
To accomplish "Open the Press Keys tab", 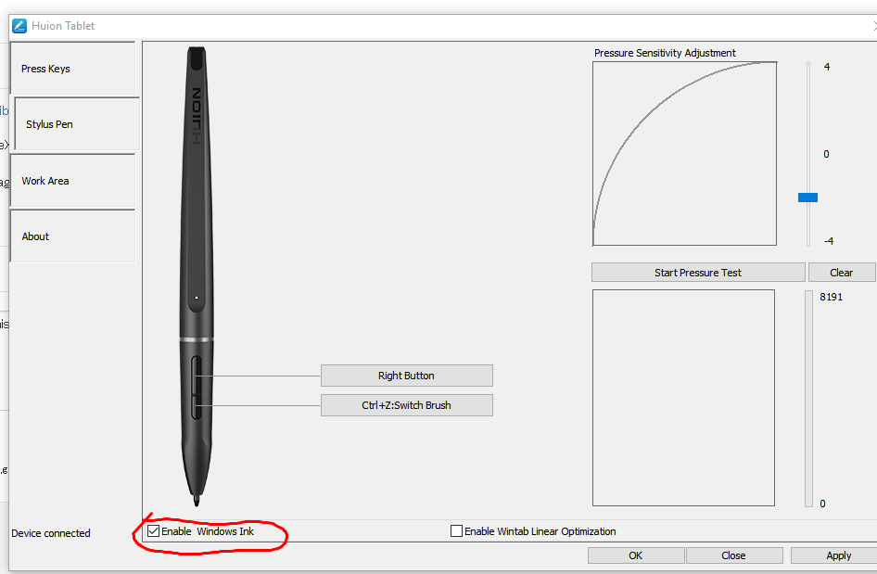I will 72,69.
